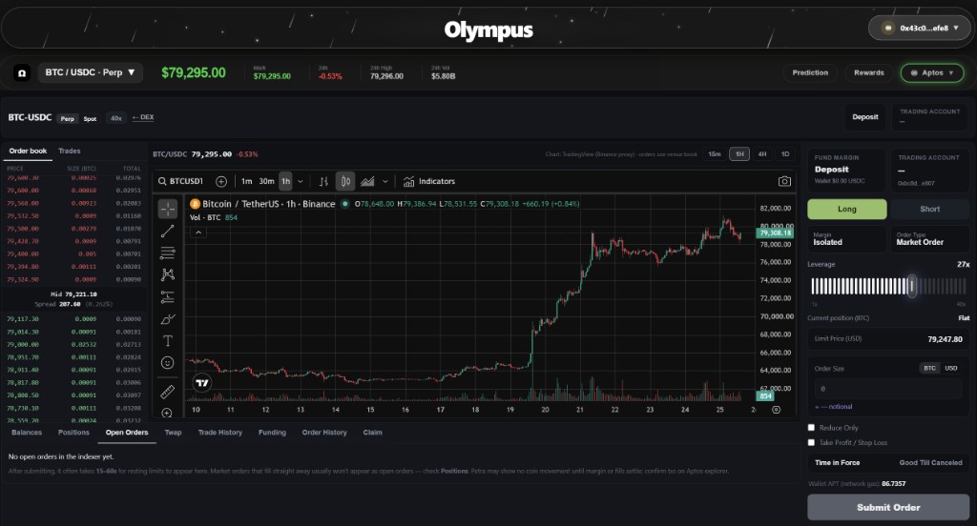Open the Trade History tab
This screenshot has width=977, height=526.
[x=220, y=432]
